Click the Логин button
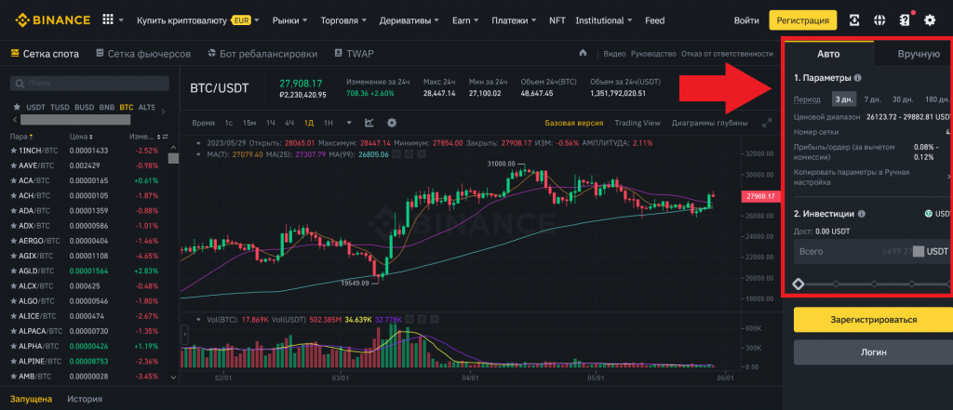 873,351
